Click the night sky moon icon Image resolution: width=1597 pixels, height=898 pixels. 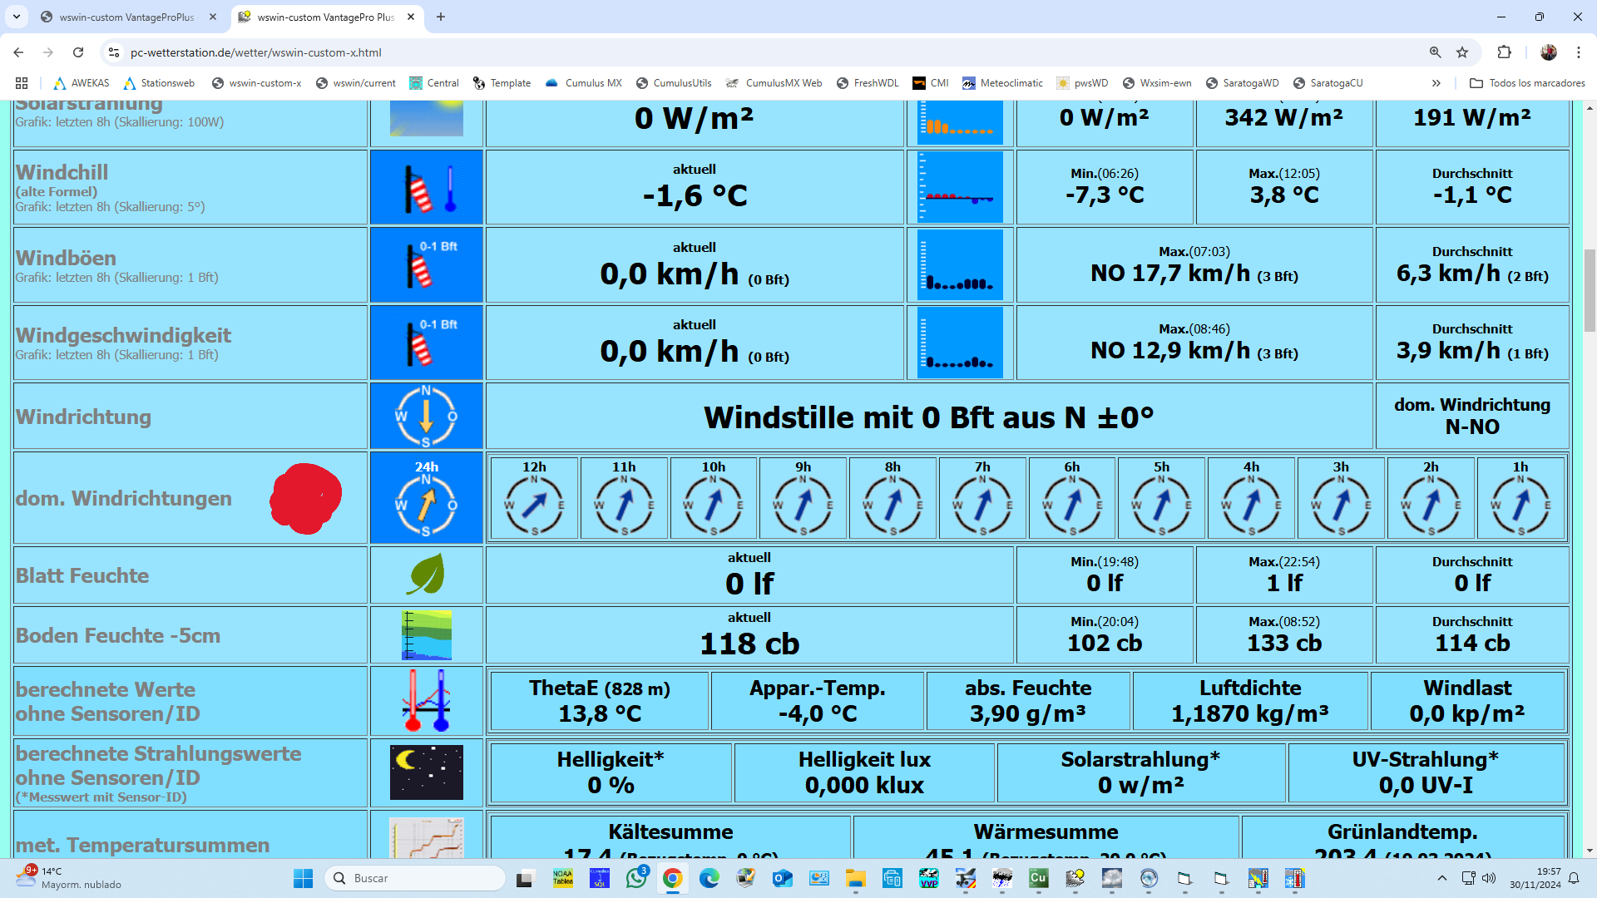426,772
